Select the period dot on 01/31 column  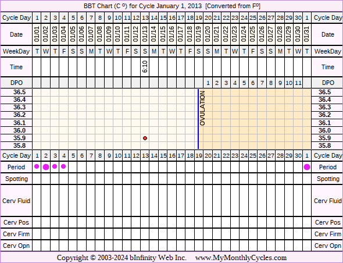point(307,167)
